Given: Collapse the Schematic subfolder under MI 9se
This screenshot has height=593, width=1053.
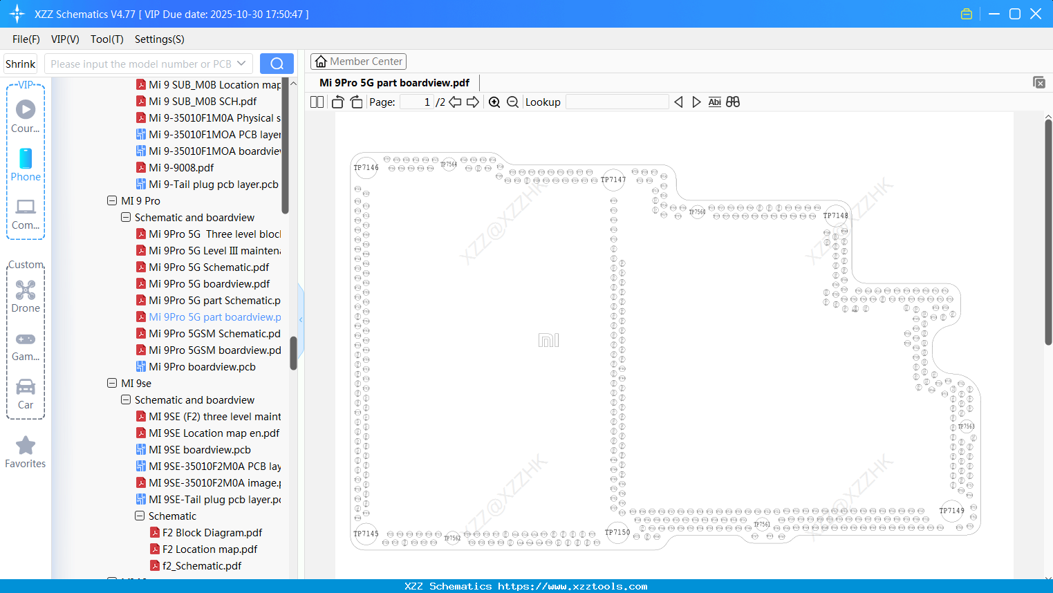Looking at the screenshot, I should coord(140,516).
